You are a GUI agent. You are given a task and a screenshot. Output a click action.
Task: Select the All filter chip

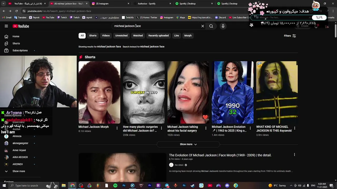(x=82, y=36)
